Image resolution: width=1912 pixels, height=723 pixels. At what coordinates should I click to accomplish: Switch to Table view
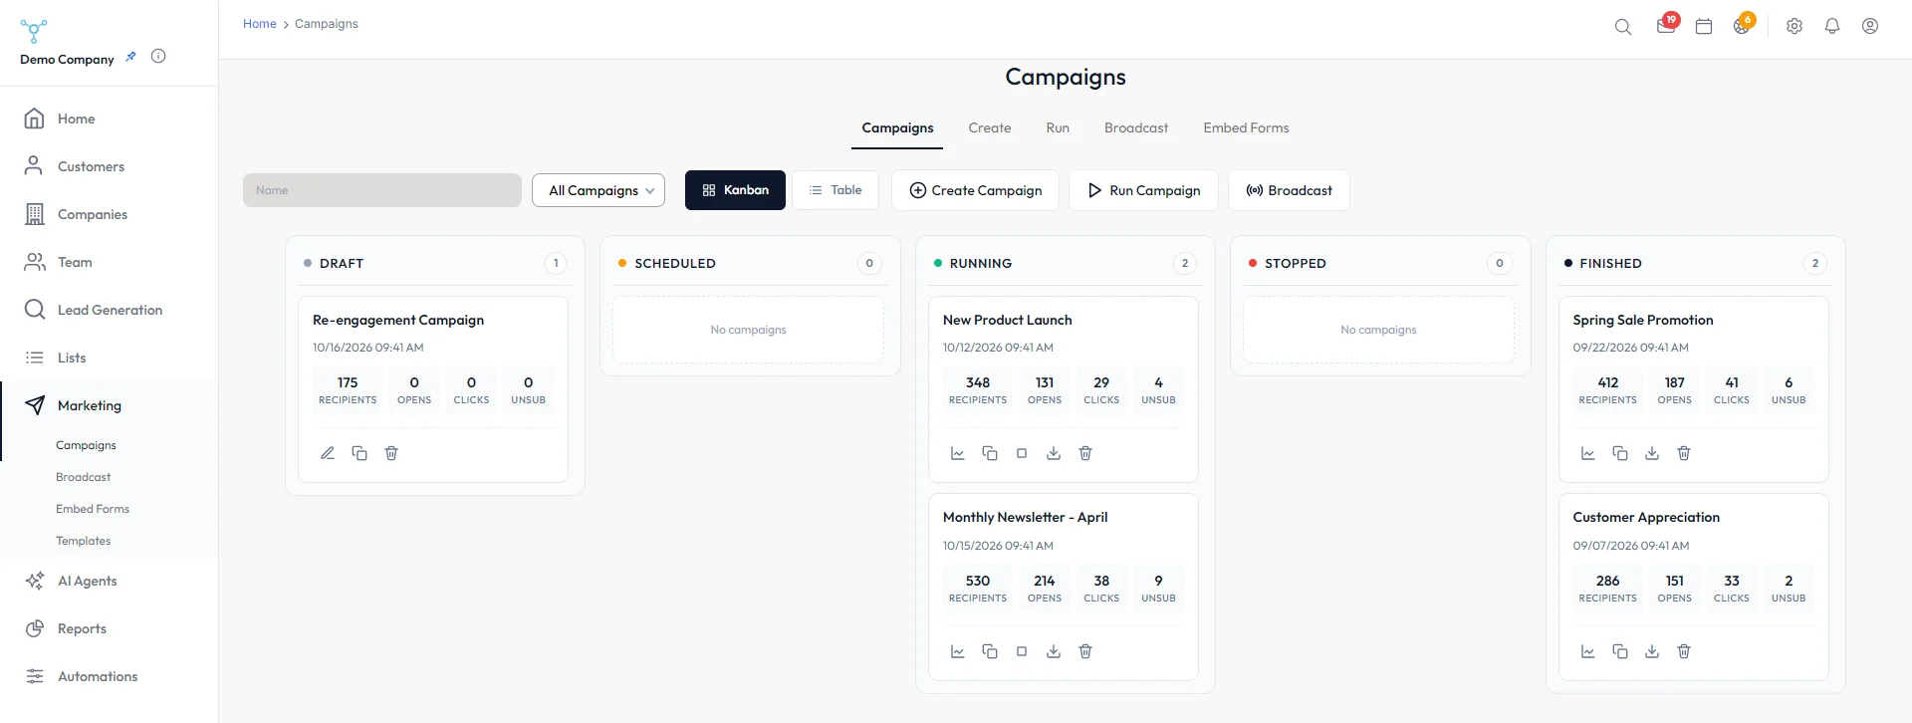click(836, 190)
